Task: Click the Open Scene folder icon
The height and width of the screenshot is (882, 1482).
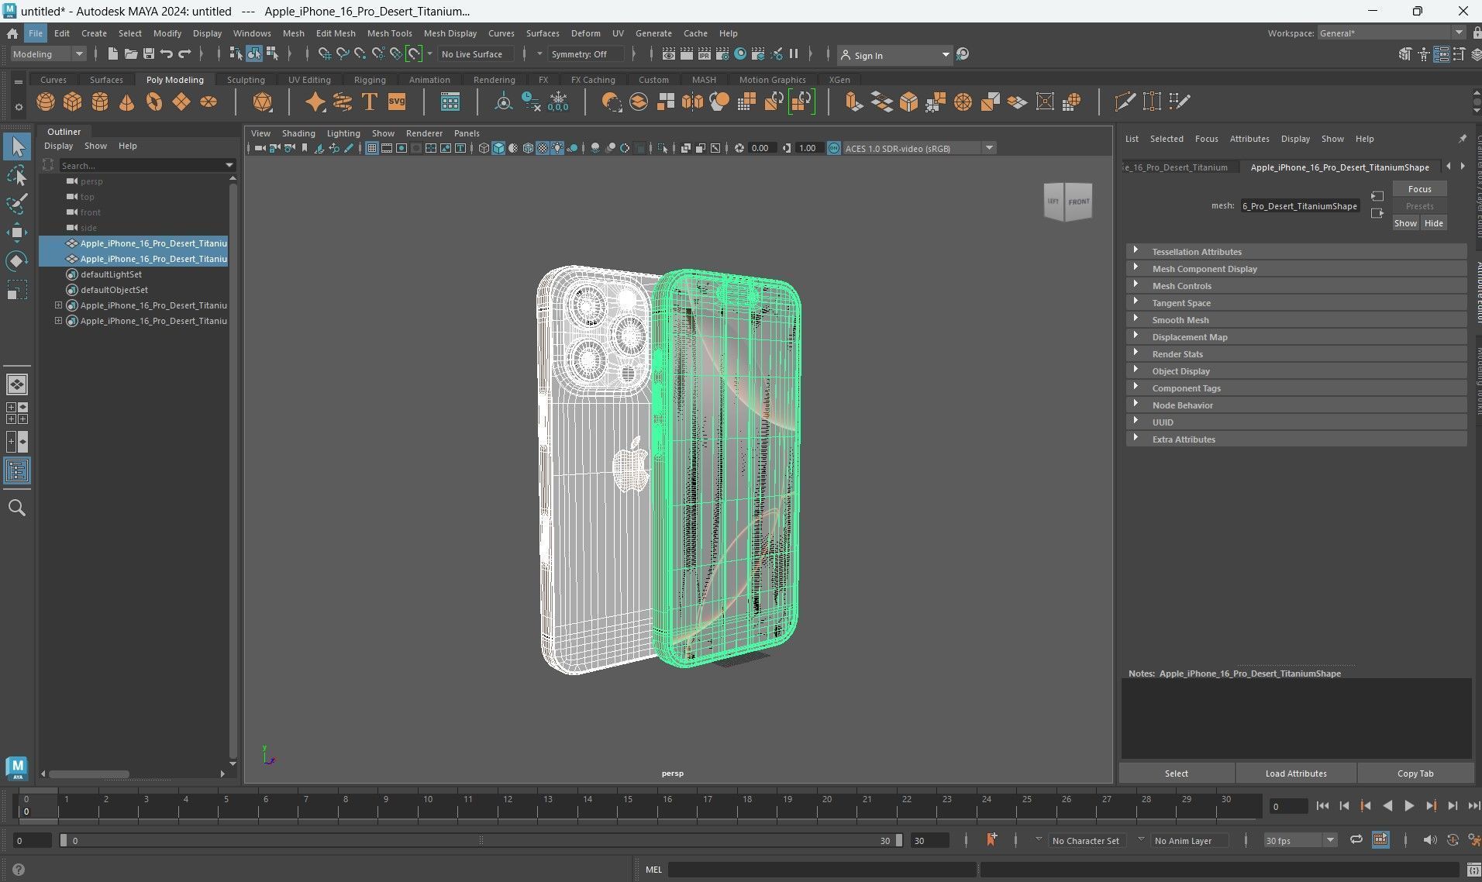Action: click(x=131, y=54)
